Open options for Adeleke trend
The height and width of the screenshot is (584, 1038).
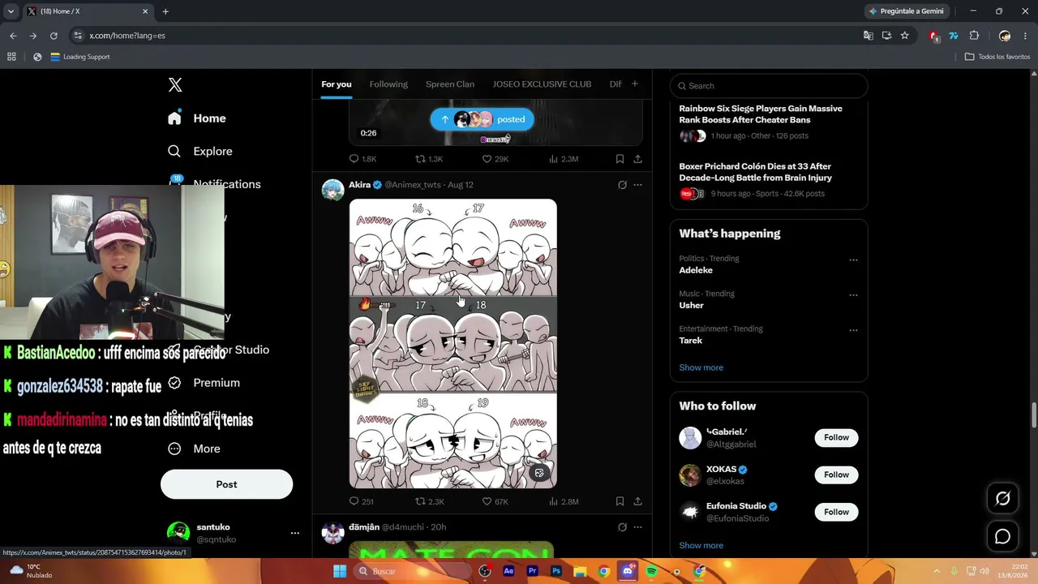point(853,260)
